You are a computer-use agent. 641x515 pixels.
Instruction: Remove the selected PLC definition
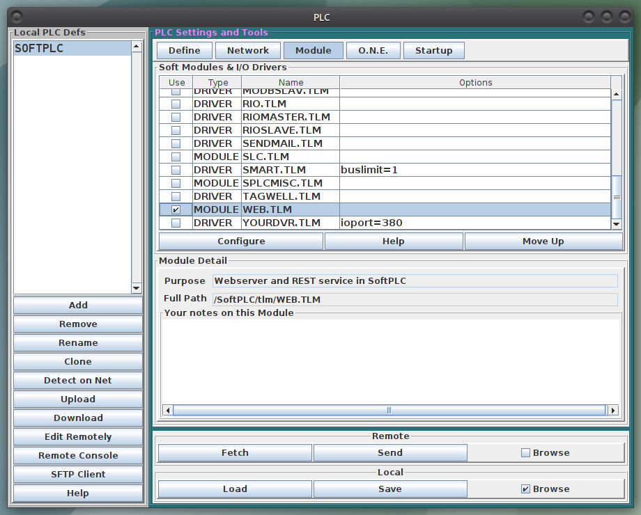pos(78,324)
